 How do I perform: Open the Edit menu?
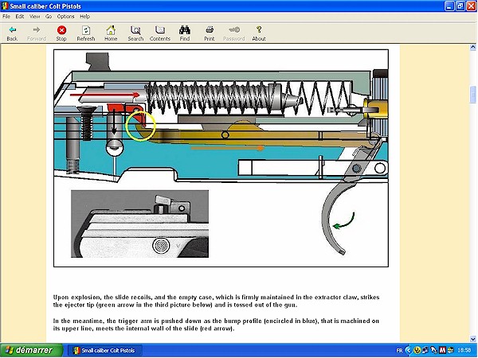[x=20, y=17]
